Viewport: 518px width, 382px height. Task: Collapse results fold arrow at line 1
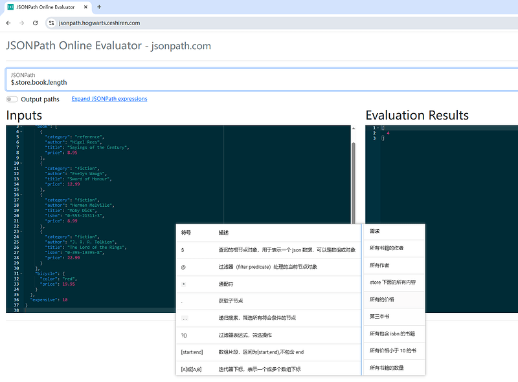(378, 128)
